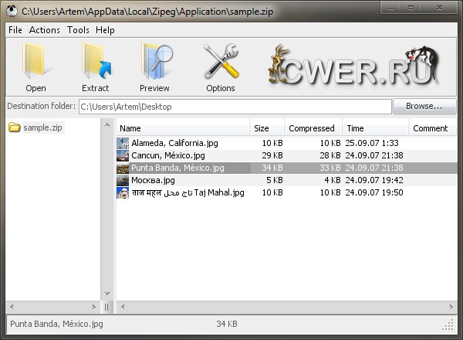The width and height of the screenshot is (463, 340).
Task: Click the Alameda, California.jpg thumbnail icon
Action: pos(123,143)
